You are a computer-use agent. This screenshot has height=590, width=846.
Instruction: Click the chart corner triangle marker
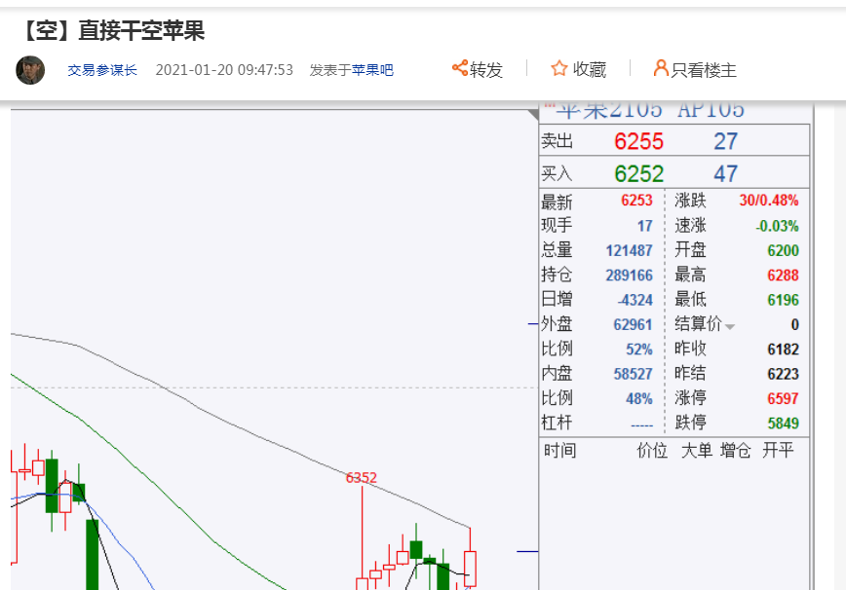coord(533,114)
